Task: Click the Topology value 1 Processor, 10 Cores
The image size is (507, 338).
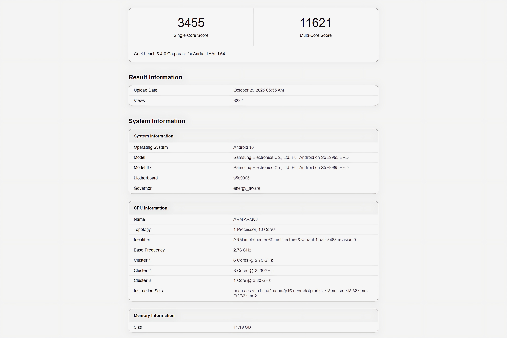Action: tap(254, 229)
